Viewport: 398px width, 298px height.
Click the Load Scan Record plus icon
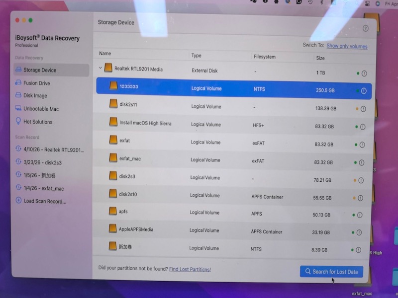tap(18, 200)
